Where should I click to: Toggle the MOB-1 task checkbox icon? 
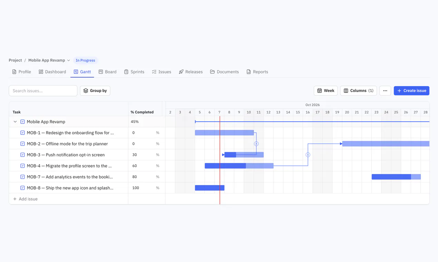(x=22, y=133)
